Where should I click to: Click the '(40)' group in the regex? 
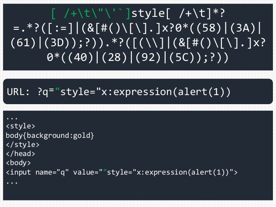pyautogui.click(x=80, y=57)
